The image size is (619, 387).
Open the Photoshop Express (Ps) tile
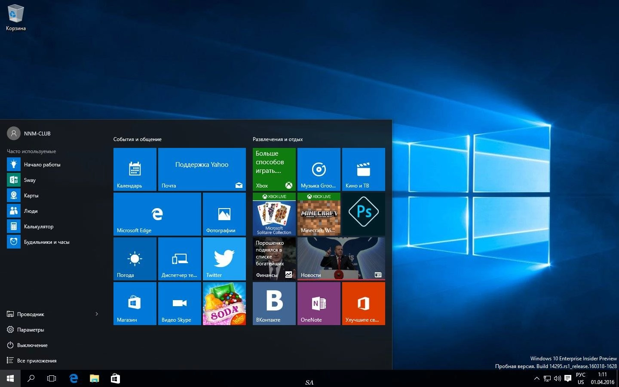[364, 214]
